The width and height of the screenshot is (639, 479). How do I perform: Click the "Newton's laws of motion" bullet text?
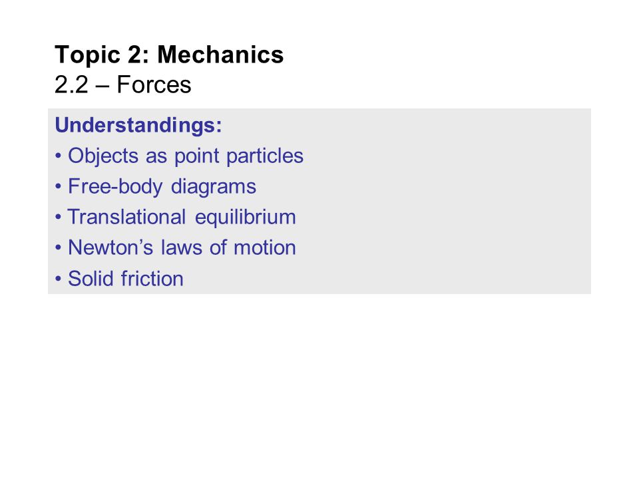(x=182, y=247)
